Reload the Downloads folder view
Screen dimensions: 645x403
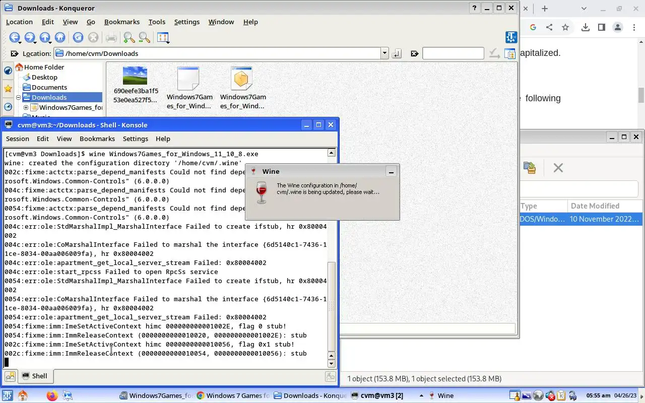tap(78, 37)
